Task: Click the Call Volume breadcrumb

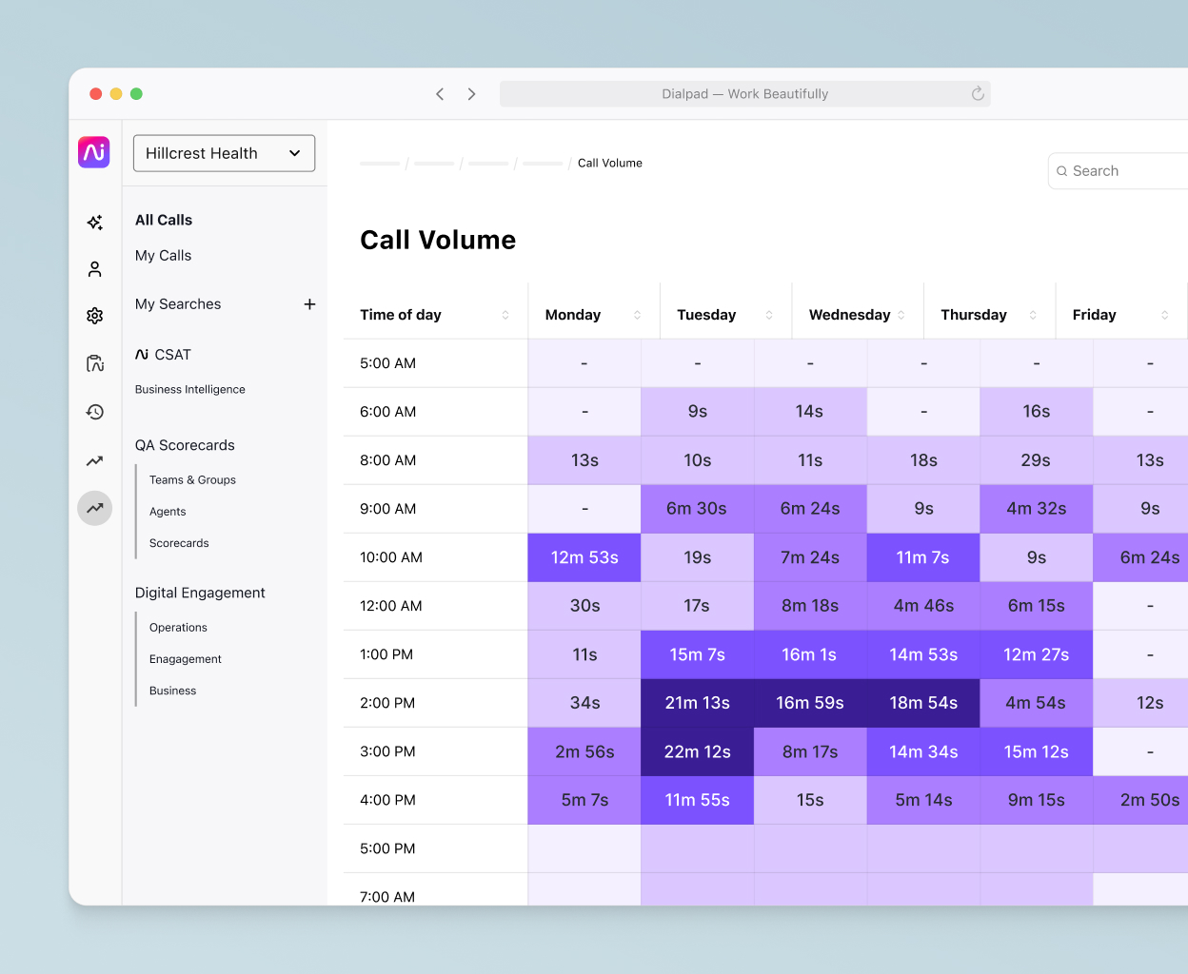Action: (x=610, y=163)
